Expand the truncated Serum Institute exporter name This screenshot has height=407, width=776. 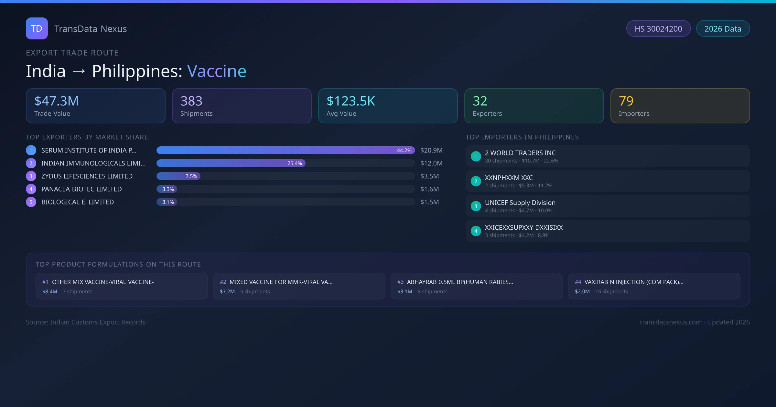point(89,150)
